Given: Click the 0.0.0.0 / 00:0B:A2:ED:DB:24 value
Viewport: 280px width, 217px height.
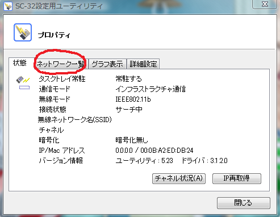Looking at the screenshot, I should pos(154,151).
